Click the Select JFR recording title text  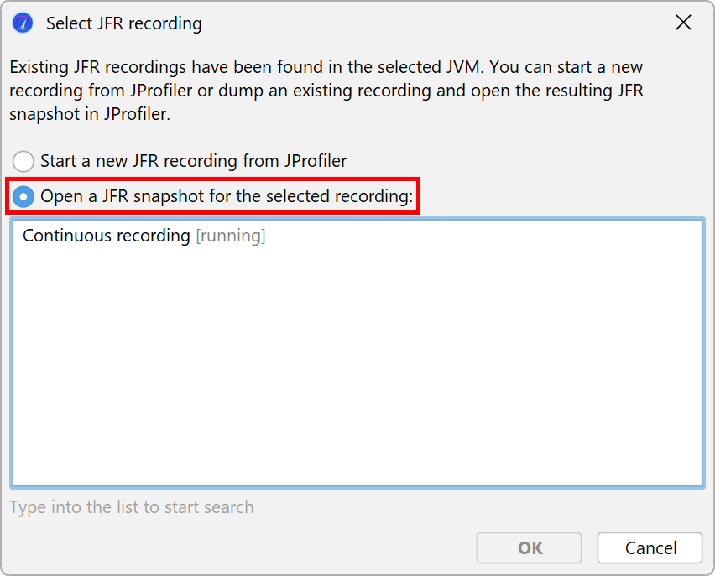click(x=123, y=23)
